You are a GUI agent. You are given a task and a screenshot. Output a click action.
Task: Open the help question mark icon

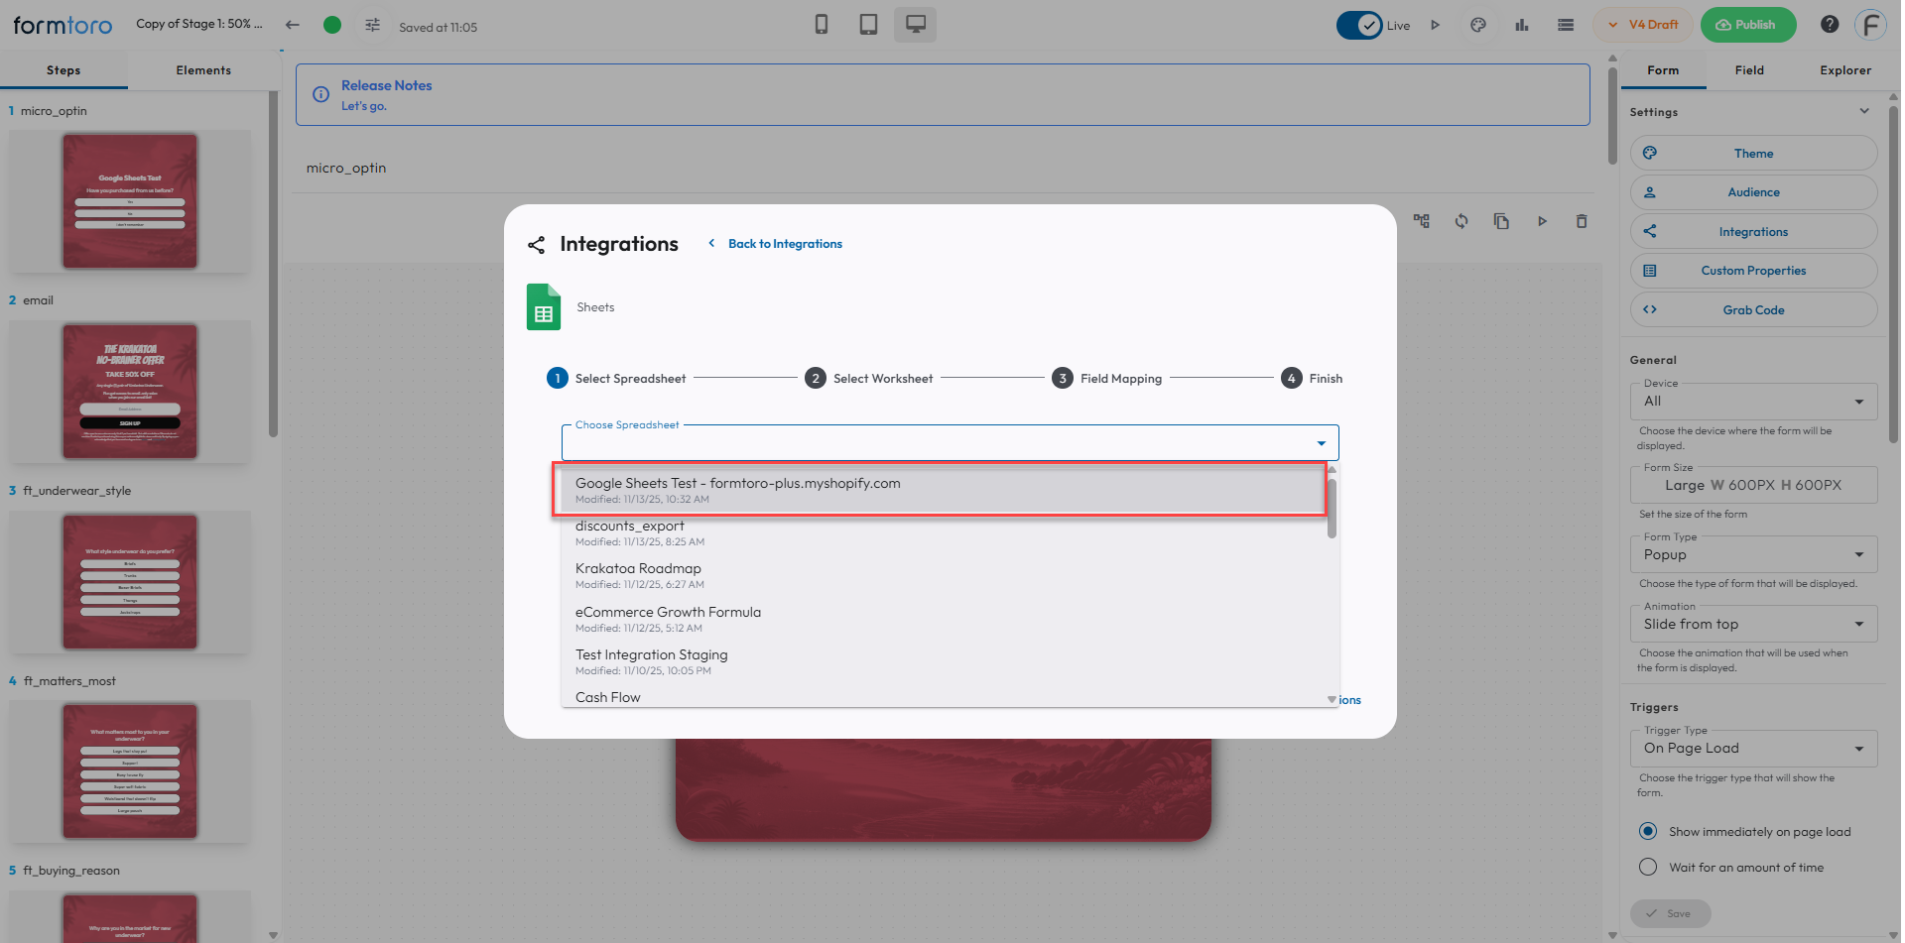[x=1830, y=25]
